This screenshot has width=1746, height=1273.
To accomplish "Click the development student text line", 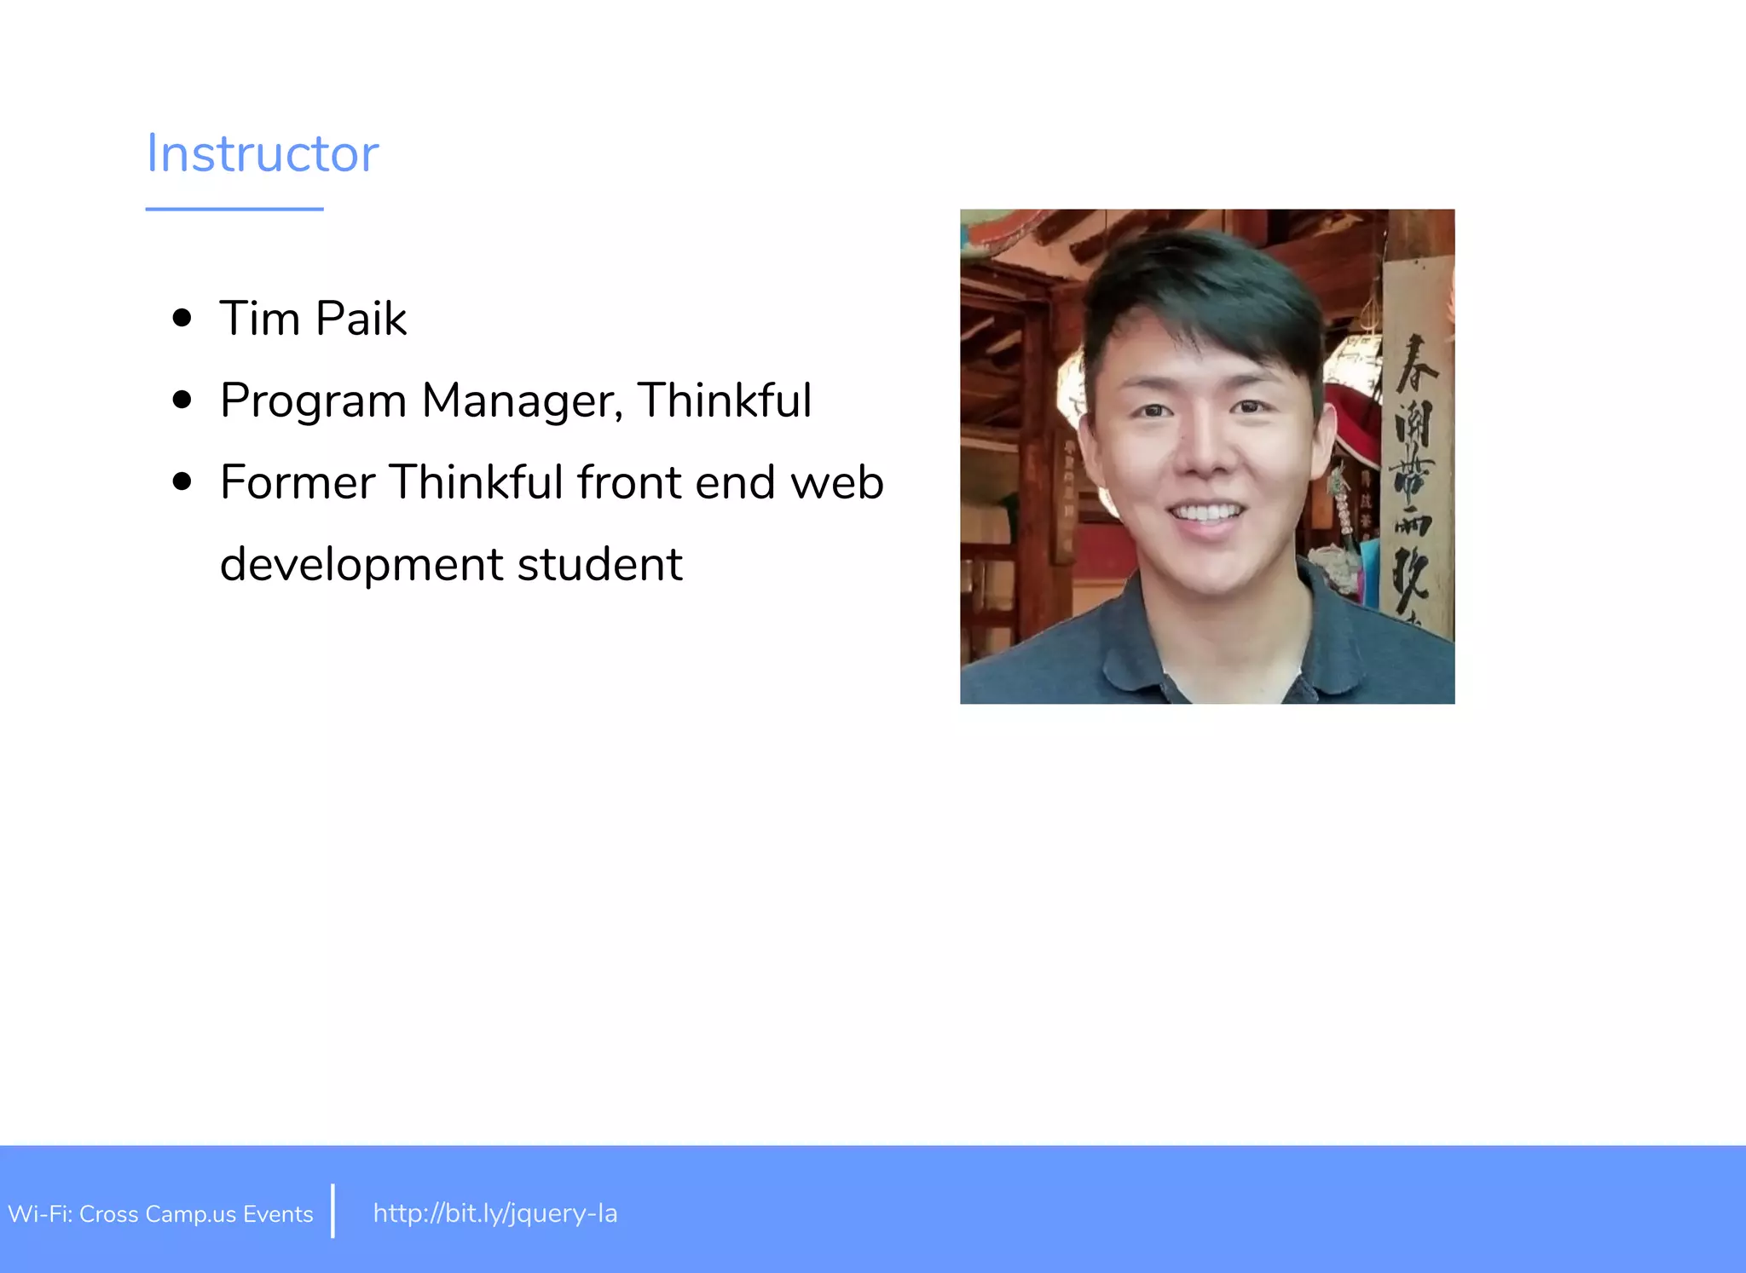I will point(450,564).
